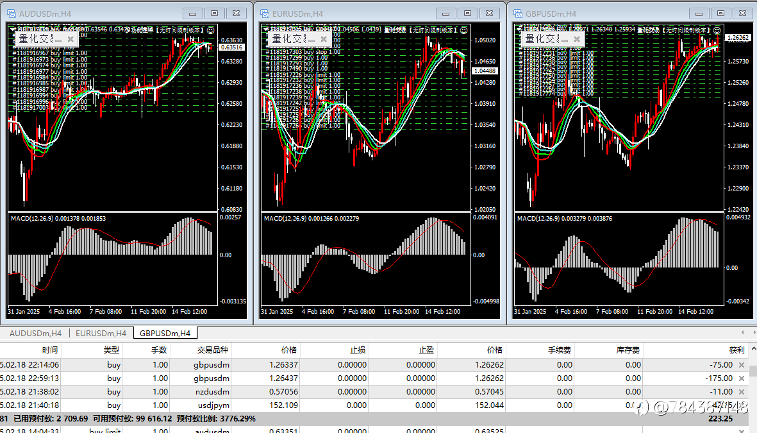The width and height of the screenshot is (757, 433).
Task: Close the nzdusdm order with -11.00 profit
Action: pyautogui.click(x=742, y=392)
